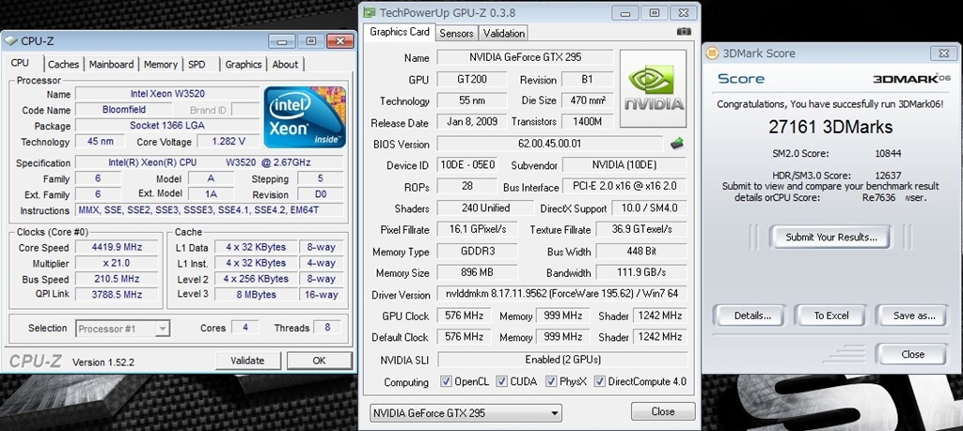Click the BIOS save chip icon in GPU-Z

point(677,144)
